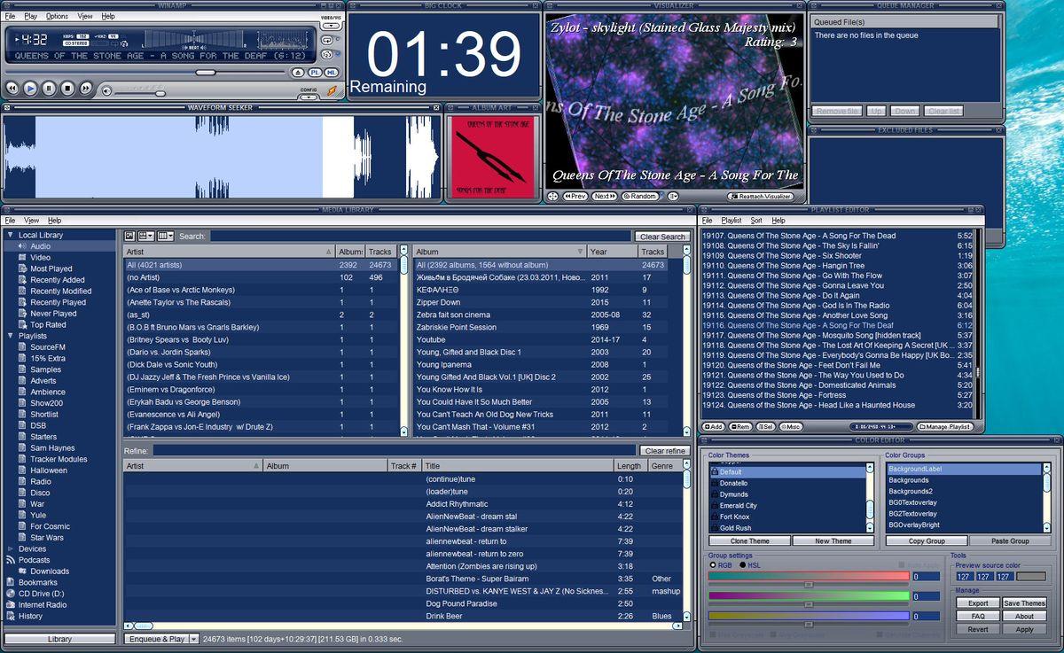Stop playback in the Winamp player

tap(67, 89)
